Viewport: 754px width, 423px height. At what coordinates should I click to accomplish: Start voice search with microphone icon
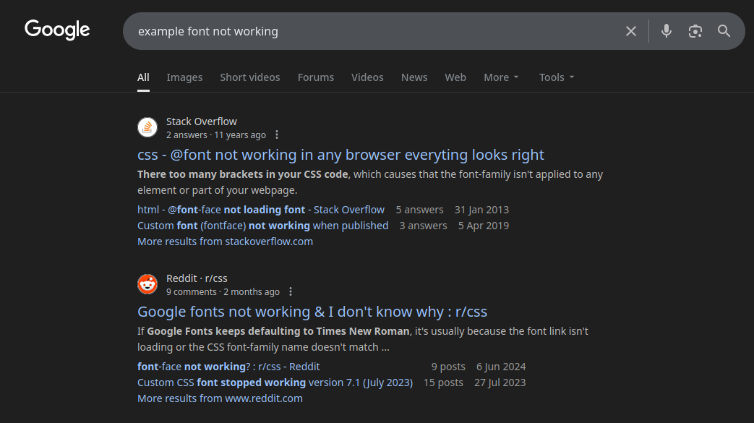pyautogui.click(x=667, y=31)
